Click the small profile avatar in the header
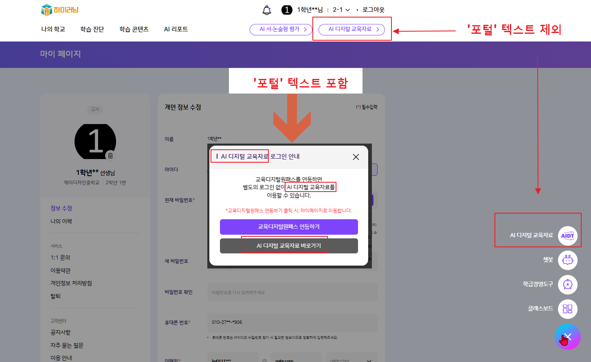Screen dimensions: 591x362 tap(287, 10)
